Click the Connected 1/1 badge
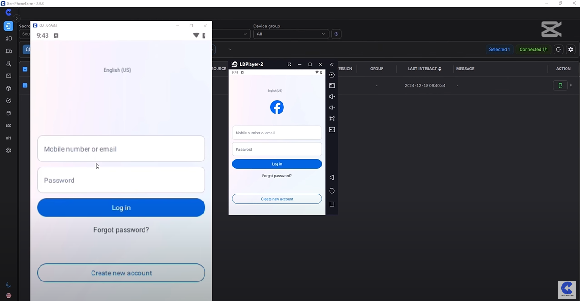The height and width of the screenshot is (301, 580). pyautogui.click(x=534, y=49)
